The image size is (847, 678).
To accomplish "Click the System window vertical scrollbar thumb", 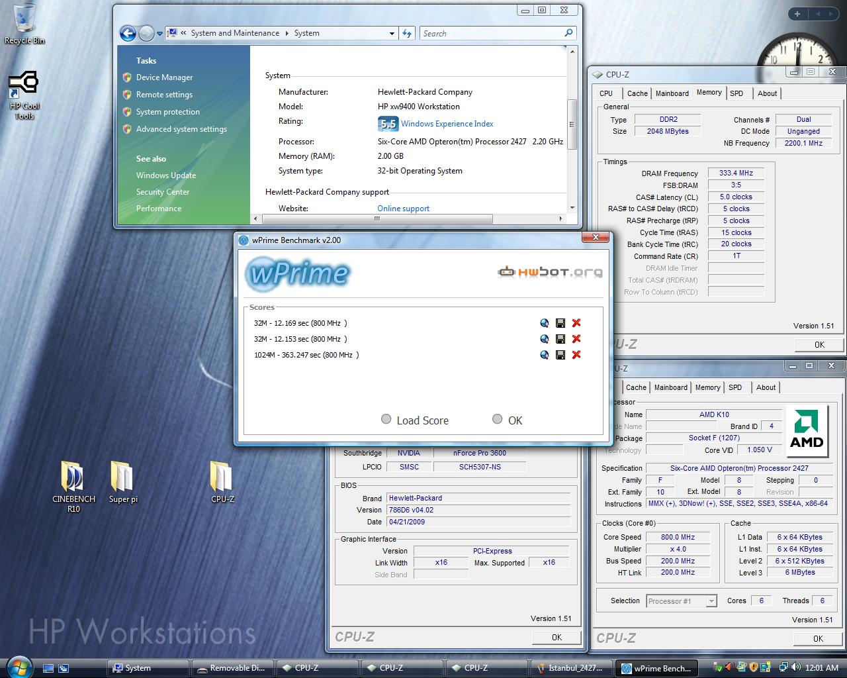I will 572,124.
